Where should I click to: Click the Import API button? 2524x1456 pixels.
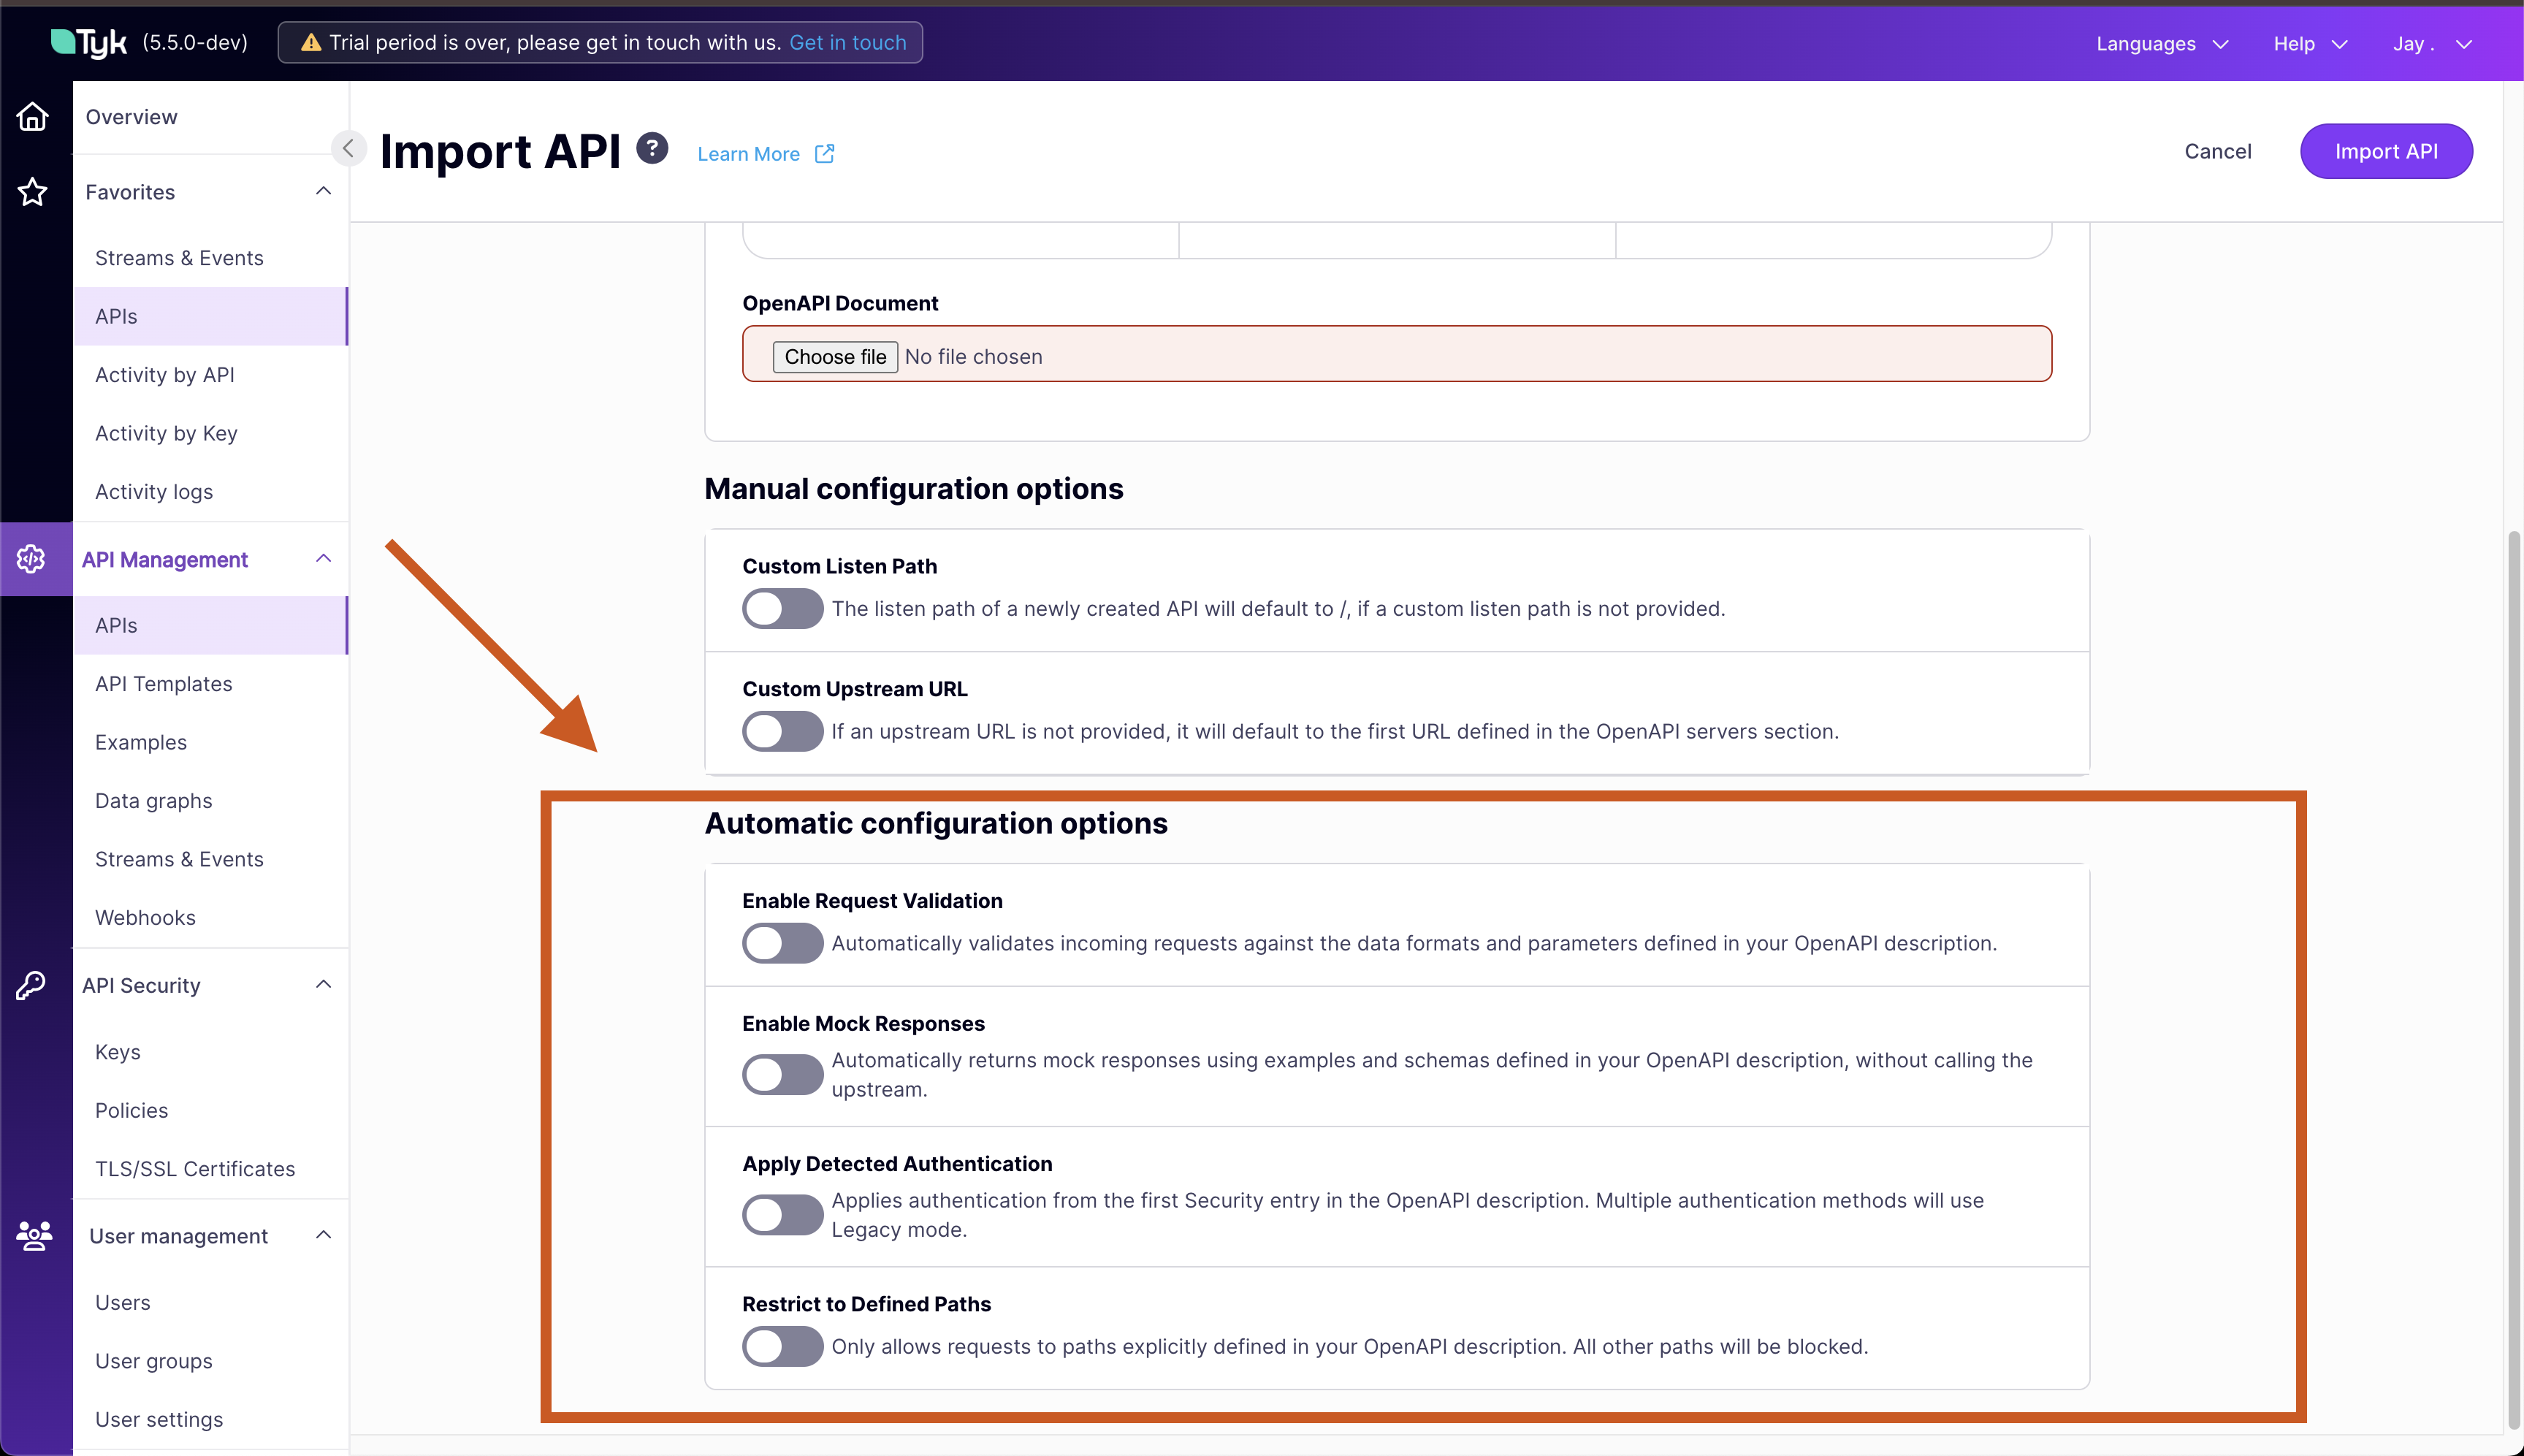pos(2385,151)
